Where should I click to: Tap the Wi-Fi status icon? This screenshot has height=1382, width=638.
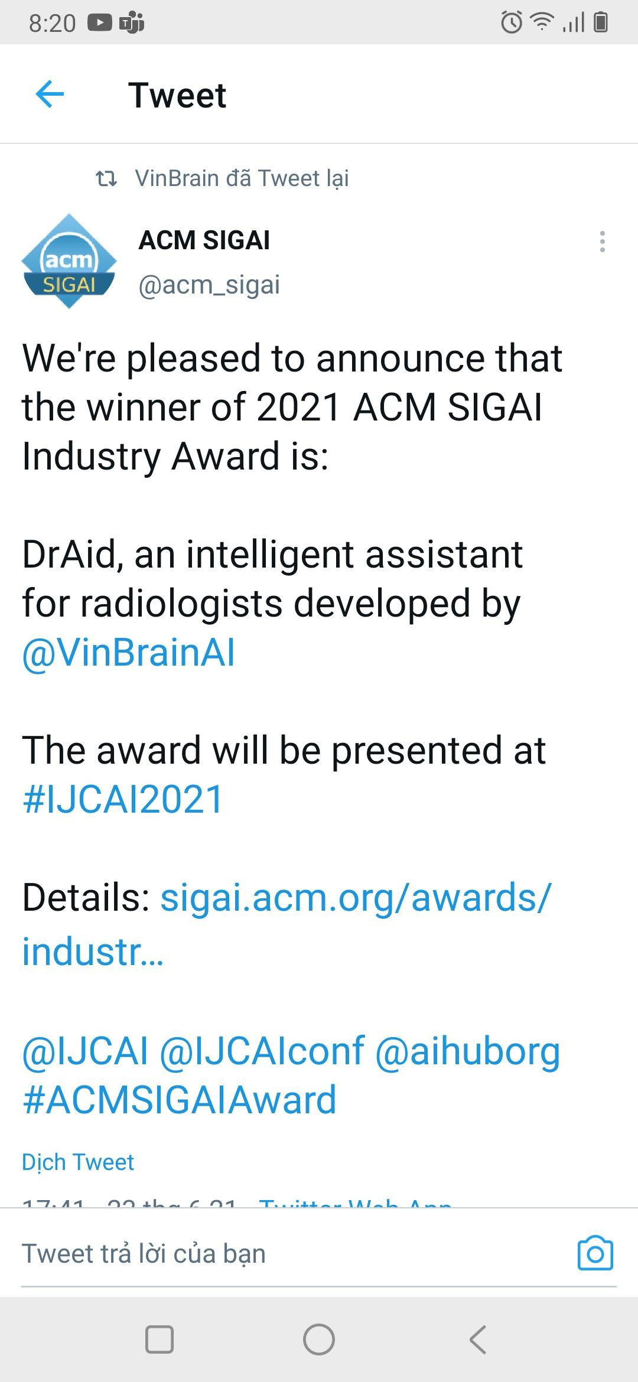point(541,22)
